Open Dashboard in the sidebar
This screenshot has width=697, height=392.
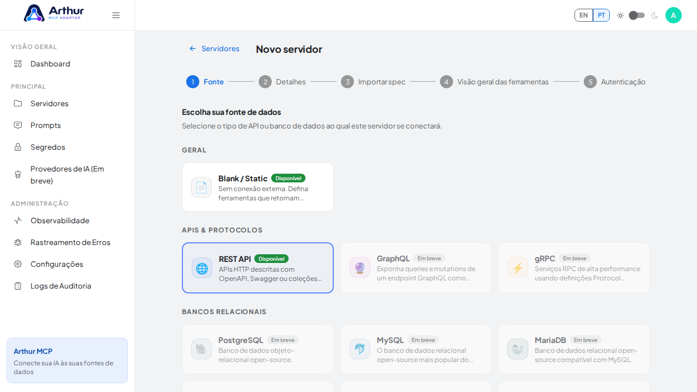[x=67, y=64]
